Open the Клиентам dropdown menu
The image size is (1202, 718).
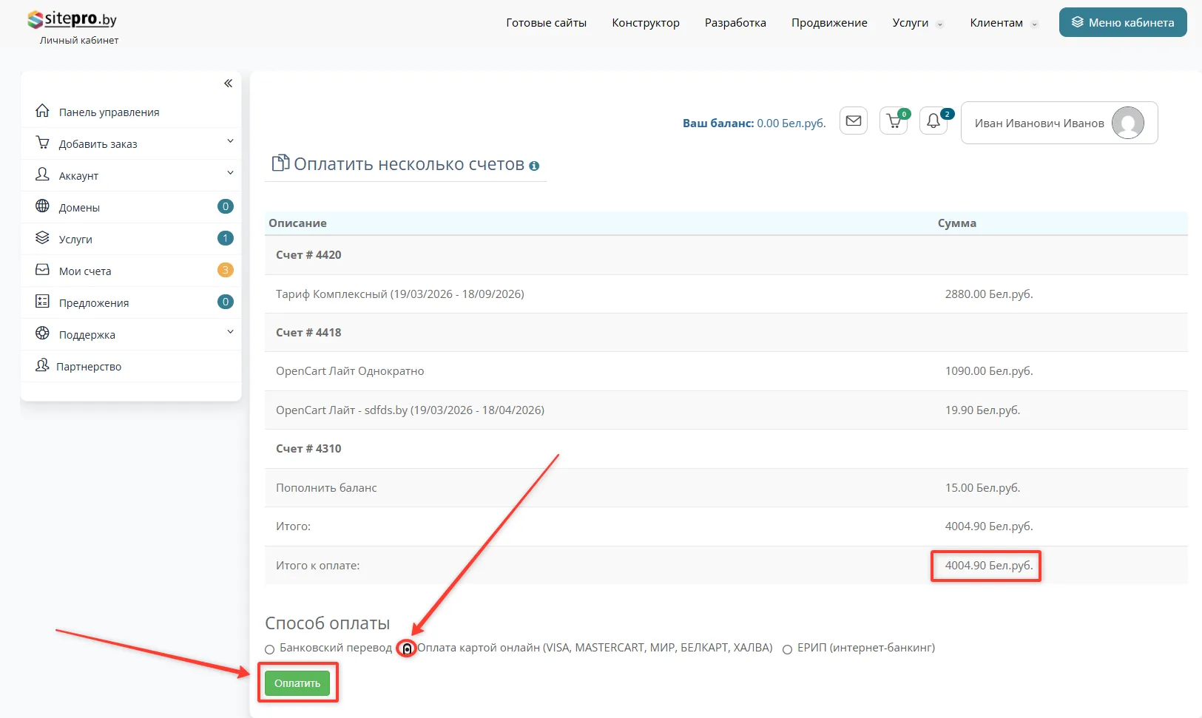tap(1003, 23)
